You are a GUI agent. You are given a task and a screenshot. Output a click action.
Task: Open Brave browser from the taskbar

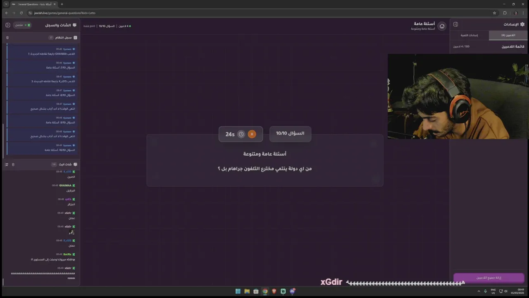click(274, 291)
